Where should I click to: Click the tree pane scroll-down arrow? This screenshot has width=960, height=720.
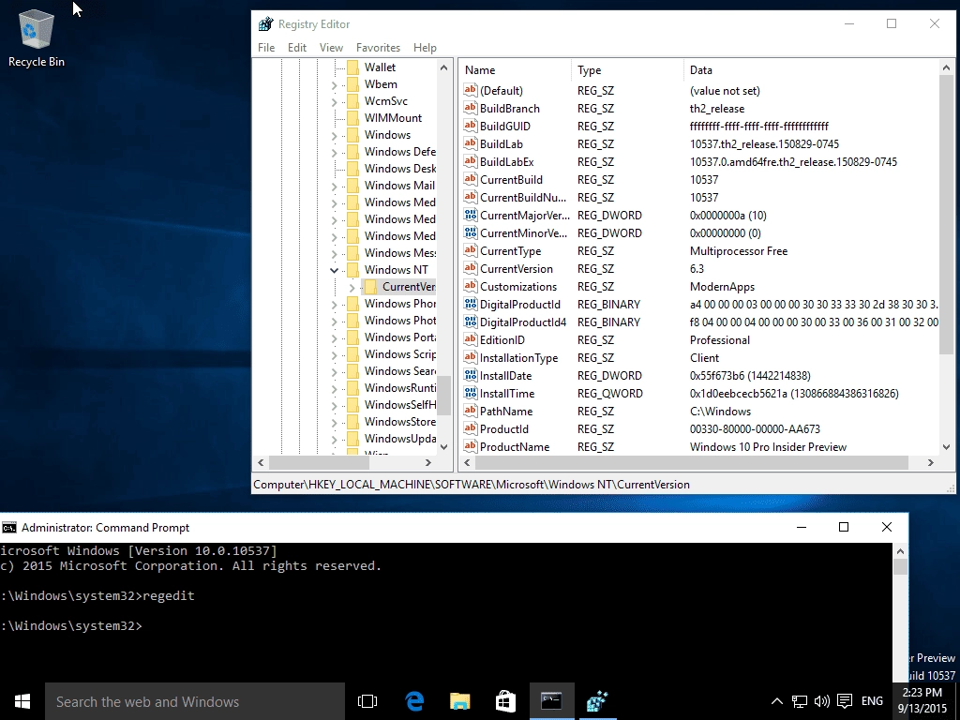443,447
